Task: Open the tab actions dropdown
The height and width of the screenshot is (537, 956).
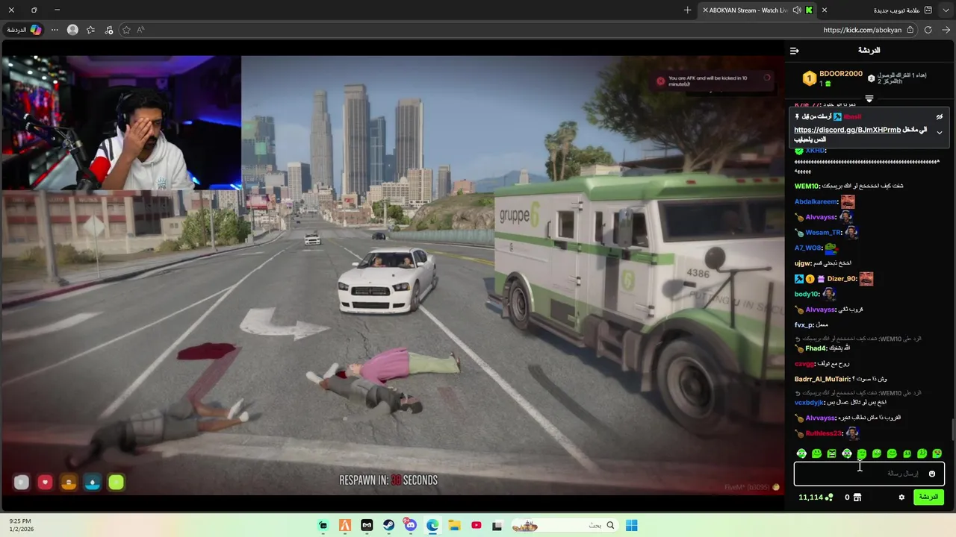Action: (946, 10)
